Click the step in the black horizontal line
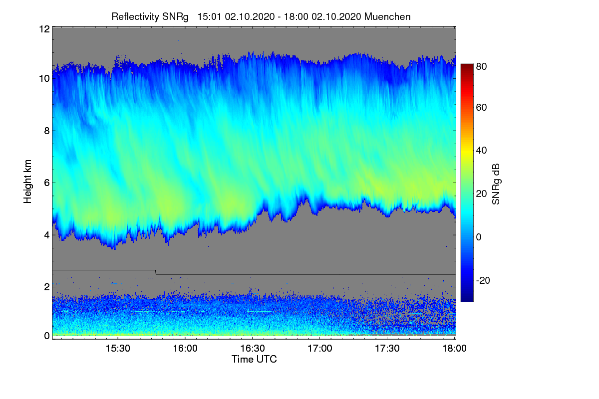Viewport: 599px width, 399px height. tap(156, 272)
